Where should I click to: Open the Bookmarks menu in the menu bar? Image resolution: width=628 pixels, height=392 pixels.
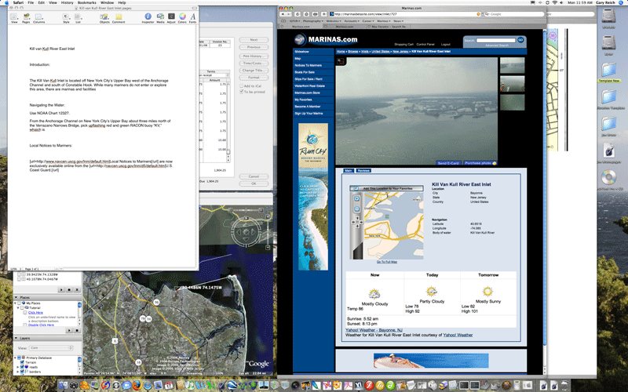pyautogui.click(x=87, y=2)
